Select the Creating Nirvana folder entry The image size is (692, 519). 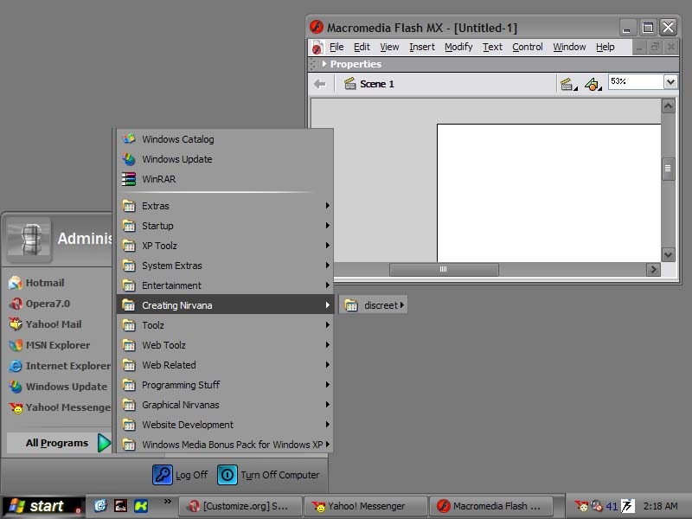[225, 305]
